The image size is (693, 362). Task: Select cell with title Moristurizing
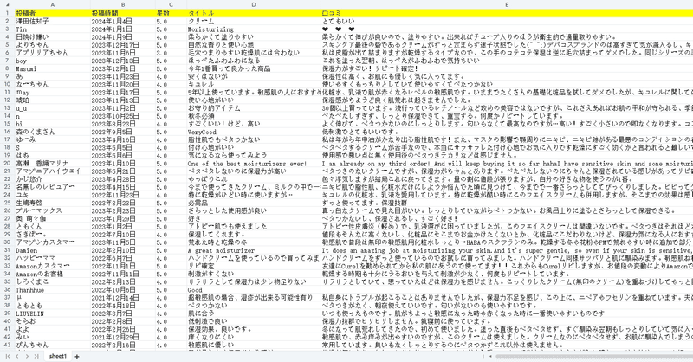coord(254,29)
